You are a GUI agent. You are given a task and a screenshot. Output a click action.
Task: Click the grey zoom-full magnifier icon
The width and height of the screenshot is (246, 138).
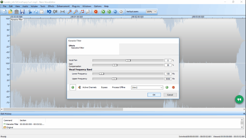[x=88, y=12]
